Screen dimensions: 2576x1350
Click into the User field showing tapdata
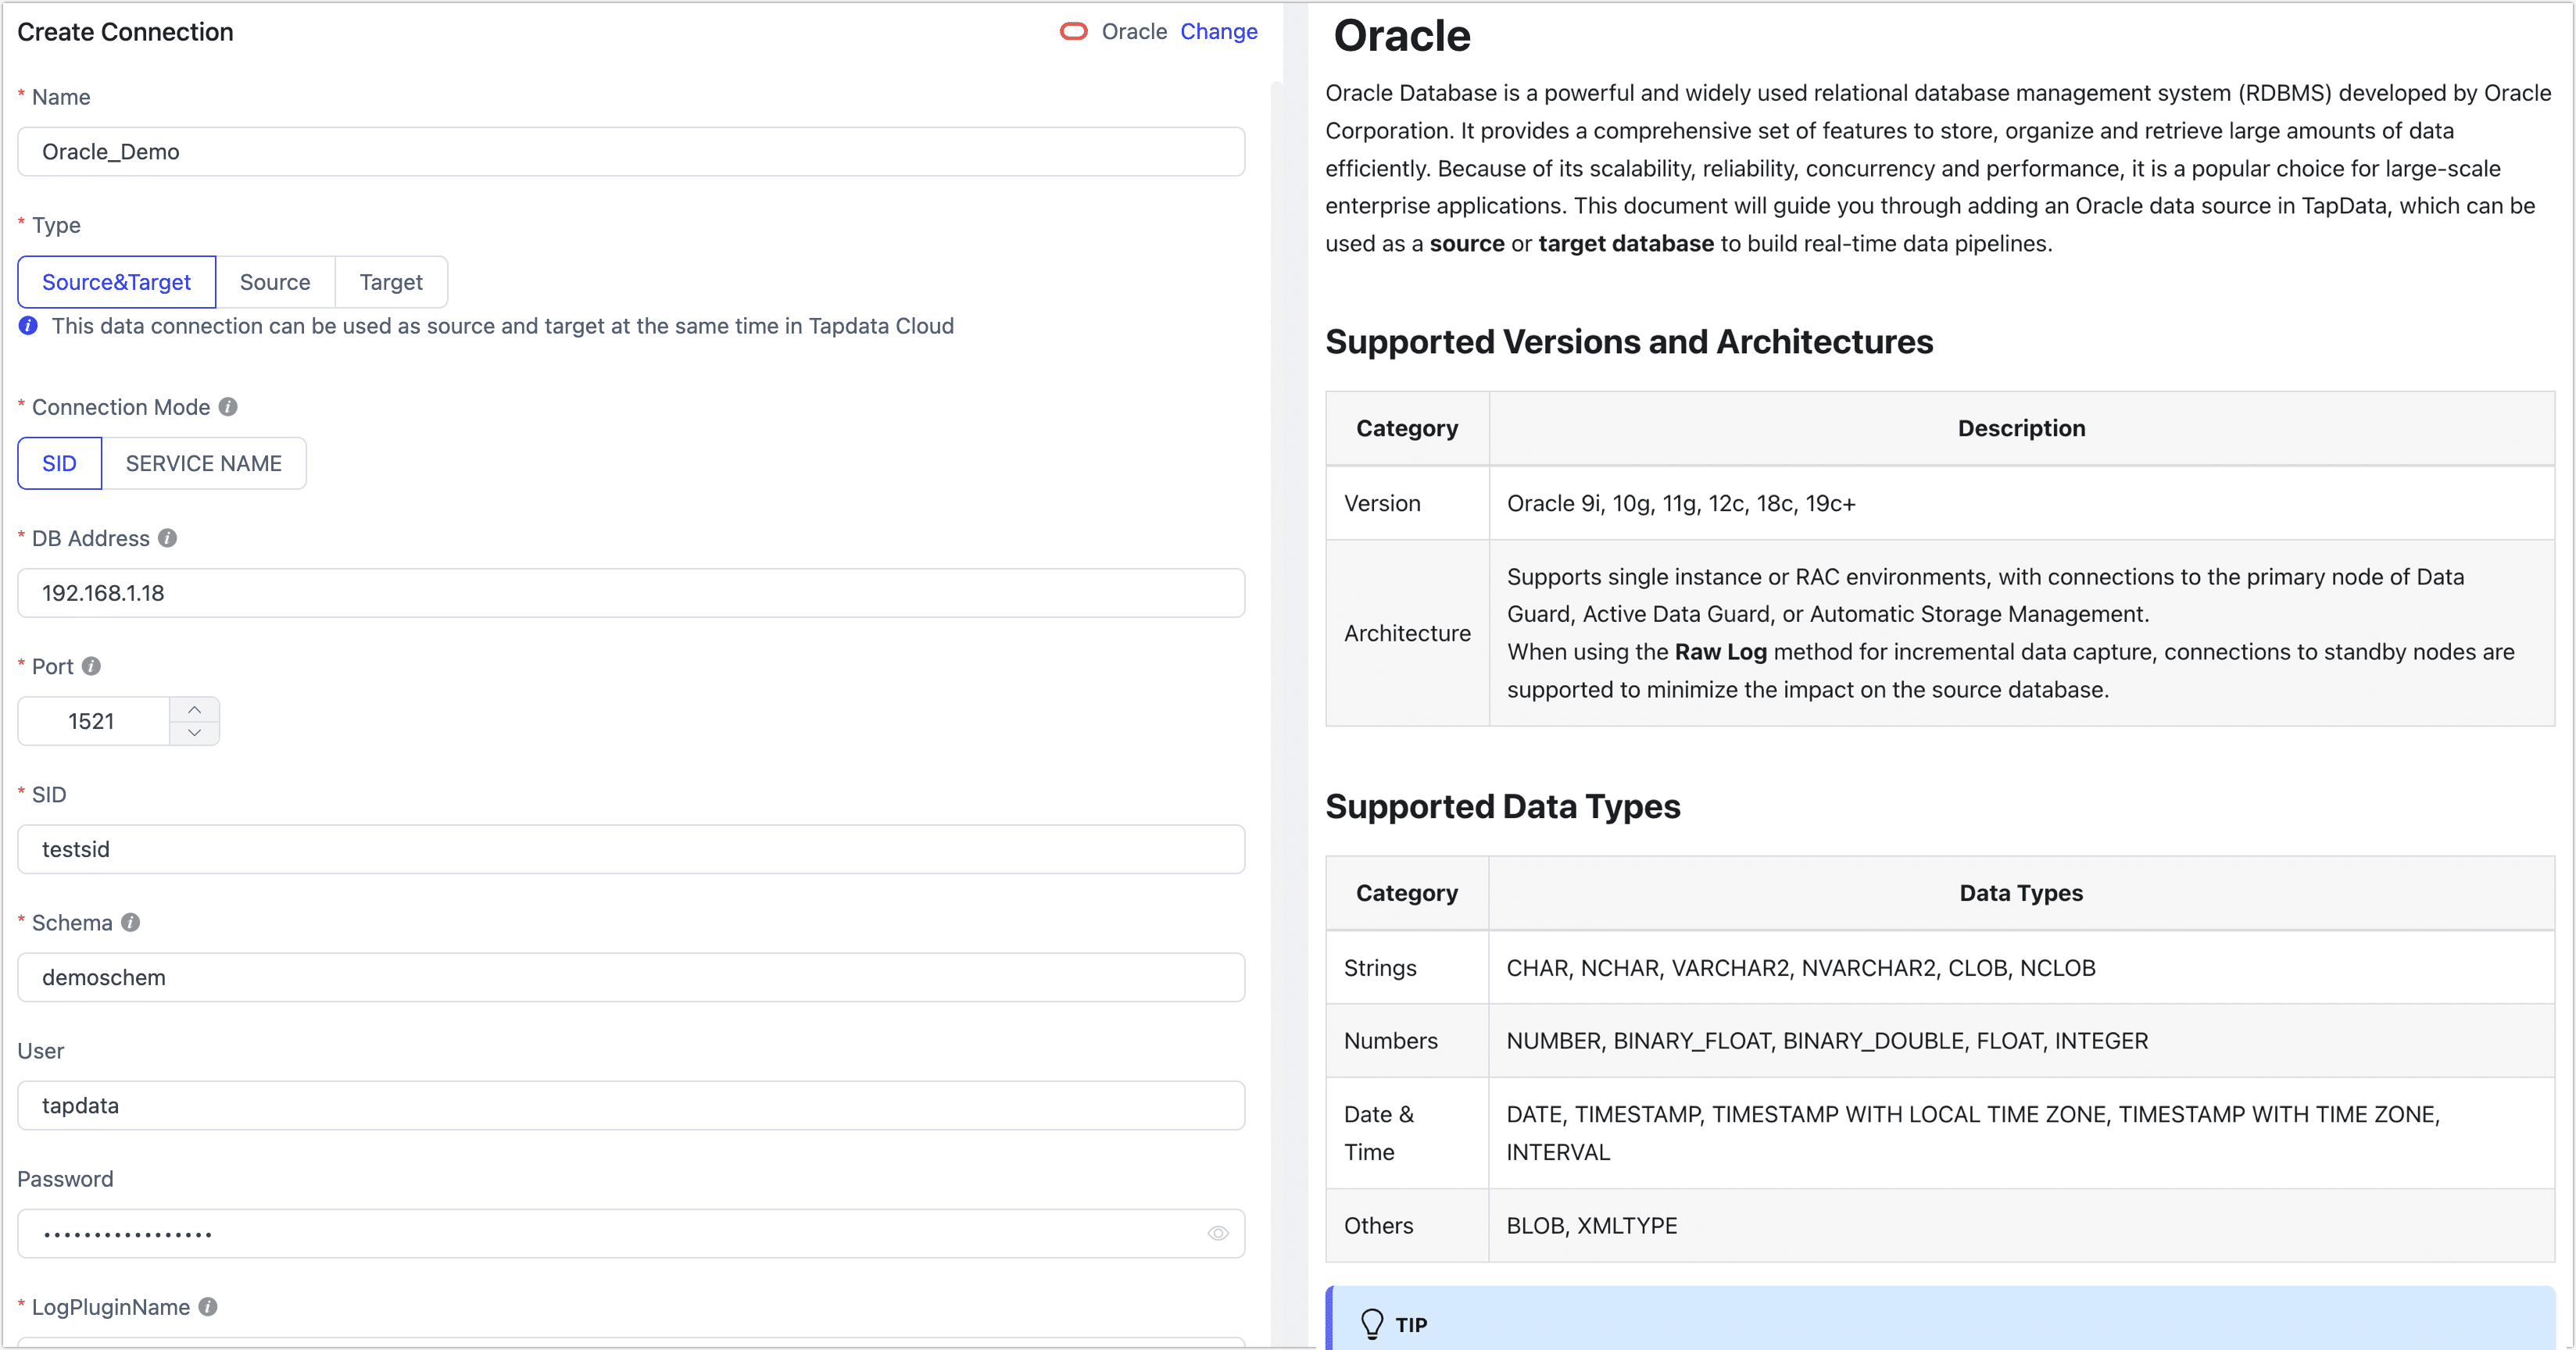(631, 1105)
